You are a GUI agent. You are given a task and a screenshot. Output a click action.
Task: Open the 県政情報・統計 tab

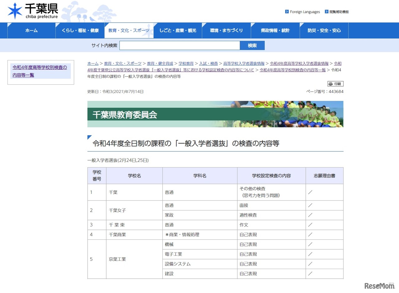[x=275, y=30]
